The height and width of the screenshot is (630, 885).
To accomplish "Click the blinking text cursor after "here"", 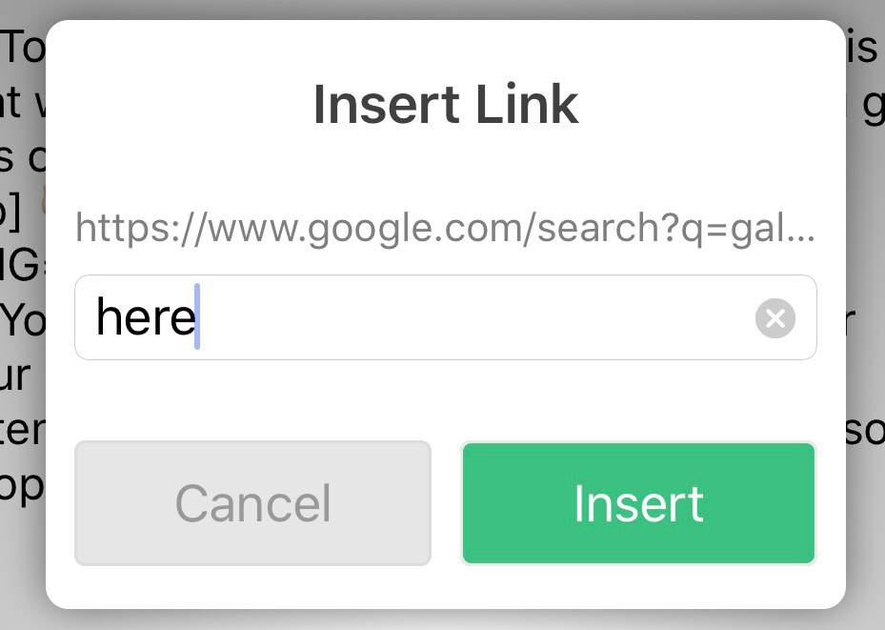I will coord(197,316).
